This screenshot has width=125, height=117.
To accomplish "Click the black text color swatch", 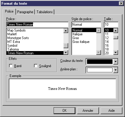I will point(100,62).
